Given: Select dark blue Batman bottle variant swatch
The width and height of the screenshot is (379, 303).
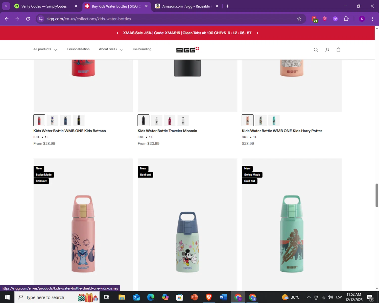Looking at the screenshot, I should (65, 120).
